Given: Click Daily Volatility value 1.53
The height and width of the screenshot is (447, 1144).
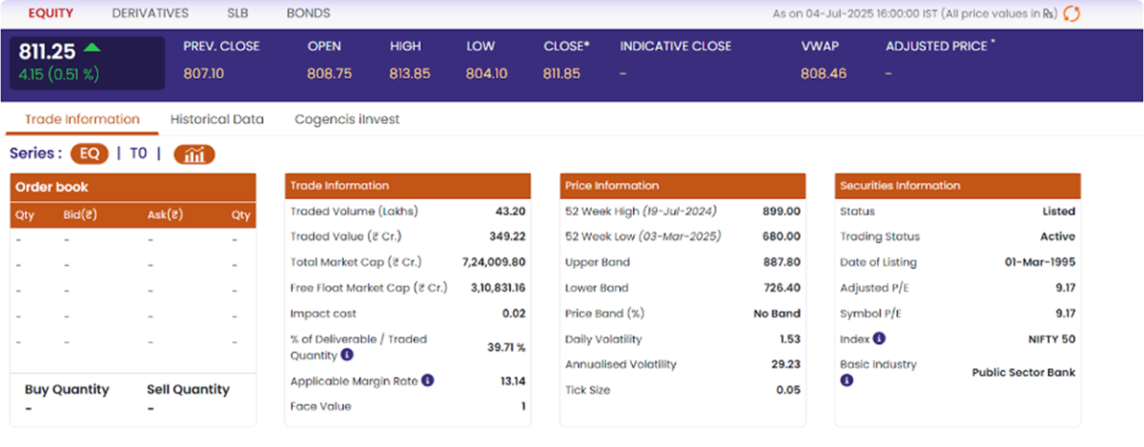Looking at the screenshot, I should [790, 339].
